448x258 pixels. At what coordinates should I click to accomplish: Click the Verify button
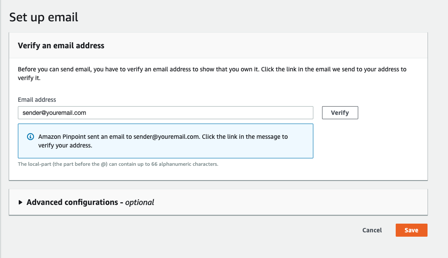coord(340,113)
